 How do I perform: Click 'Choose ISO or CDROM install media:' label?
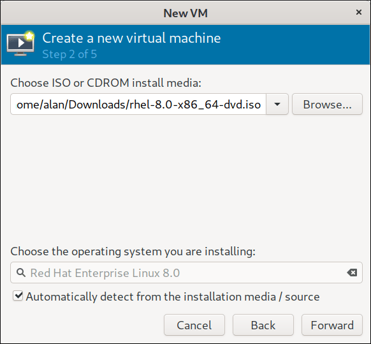click(x=106, y=83)
